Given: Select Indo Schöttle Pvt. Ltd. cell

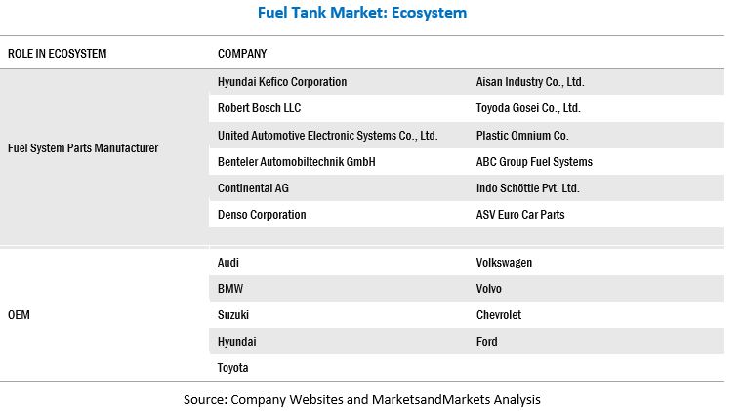Looking at the screenshot, I should [x=527, y=188].
